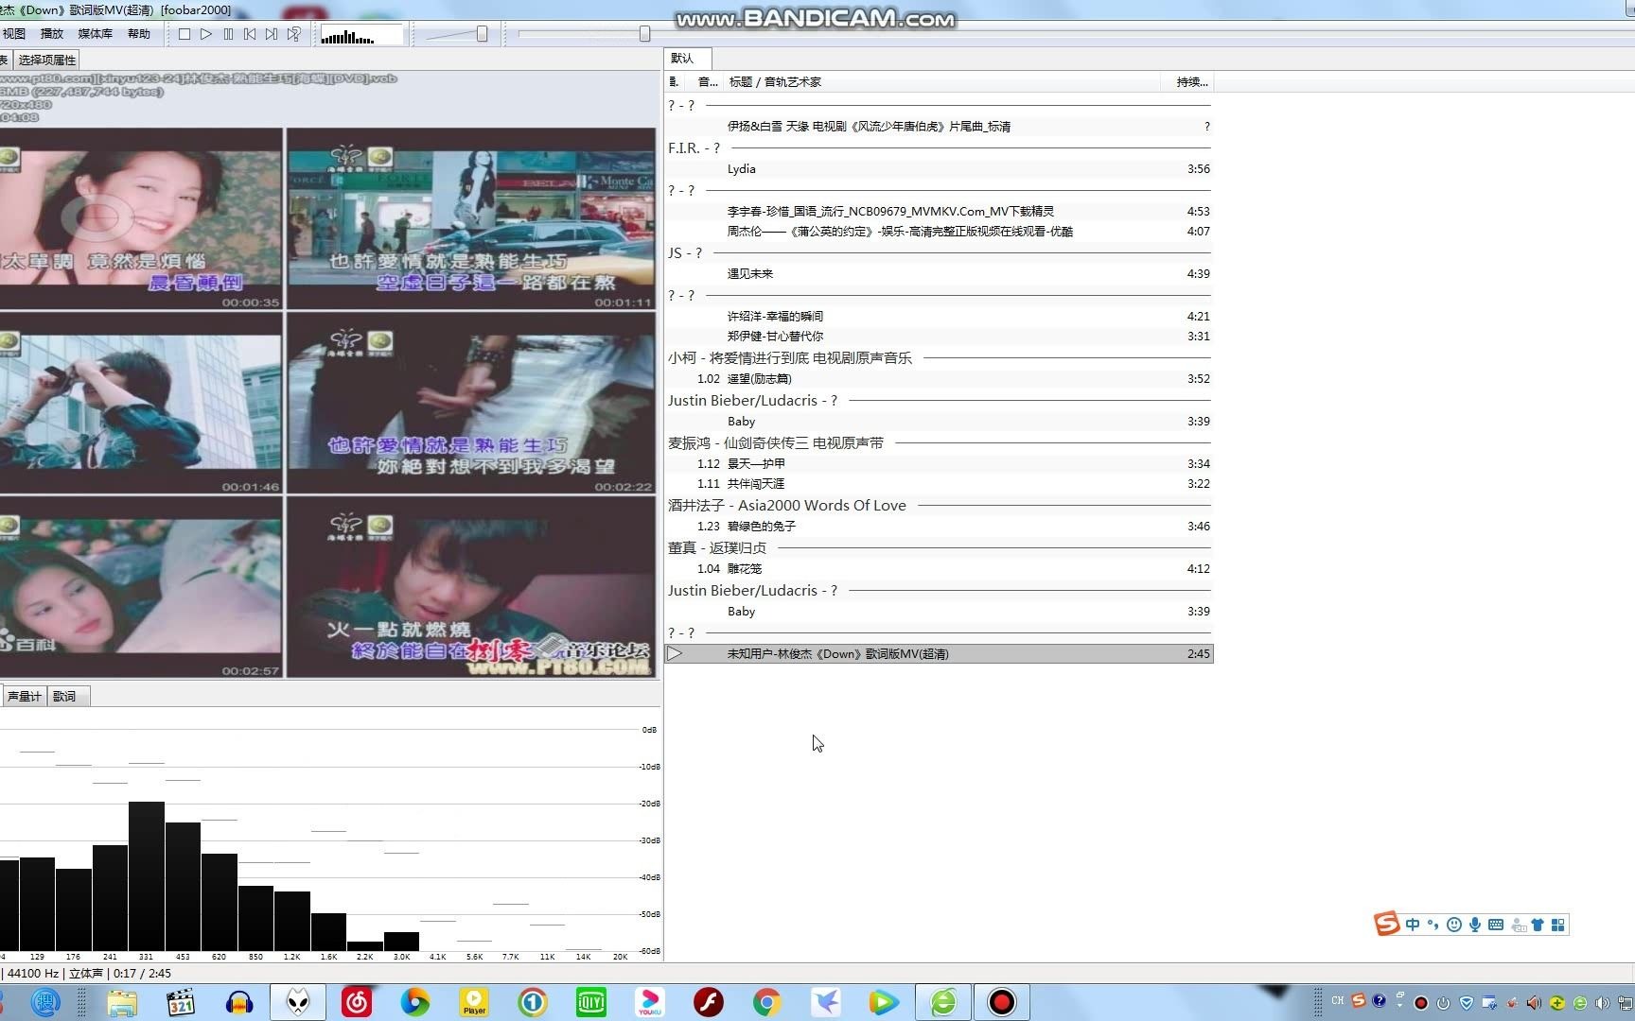Click the Play button in toolbar
1635x1021 pixels.
click(x=206, y=34)
